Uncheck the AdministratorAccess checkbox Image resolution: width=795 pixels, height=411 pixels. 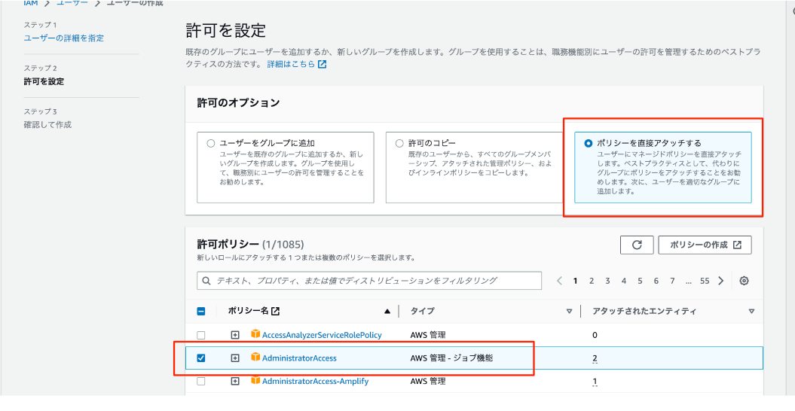tap(200, 358)
